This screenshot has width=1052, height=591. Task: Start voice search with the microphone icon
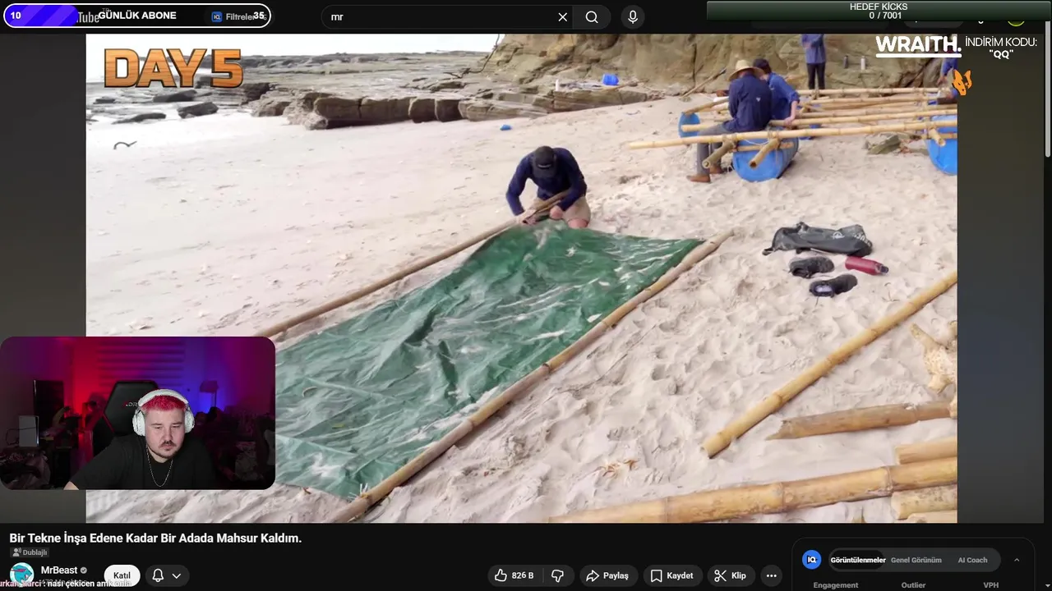632,17
